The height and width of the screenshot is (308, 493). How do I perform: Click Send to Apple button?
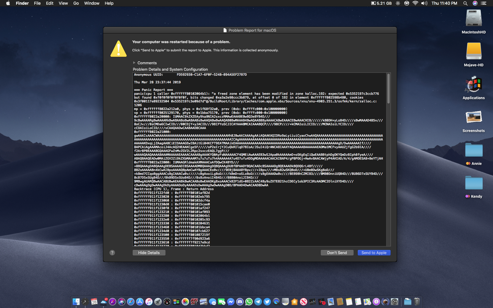click(x=374, y=253)
